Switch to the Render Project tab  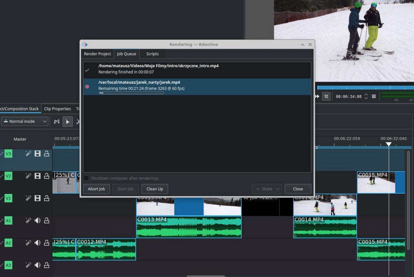tap(97, 54)
